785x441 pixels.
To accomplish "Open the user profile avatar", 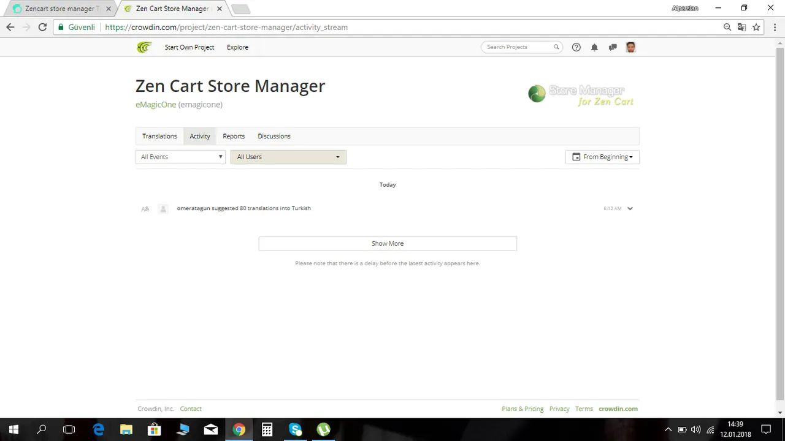I will click(630, 47).
